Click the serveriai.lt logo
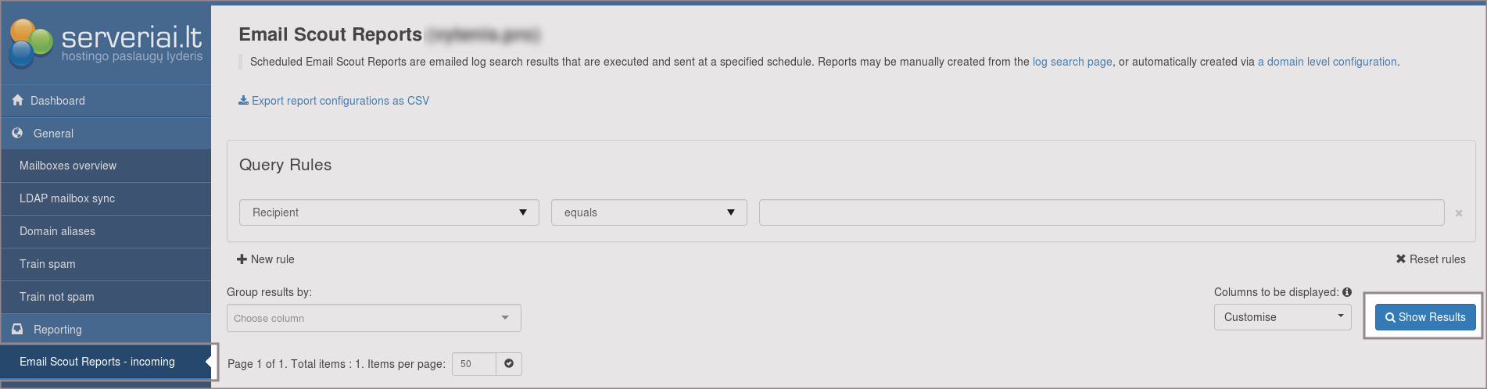 coord(106,42)
